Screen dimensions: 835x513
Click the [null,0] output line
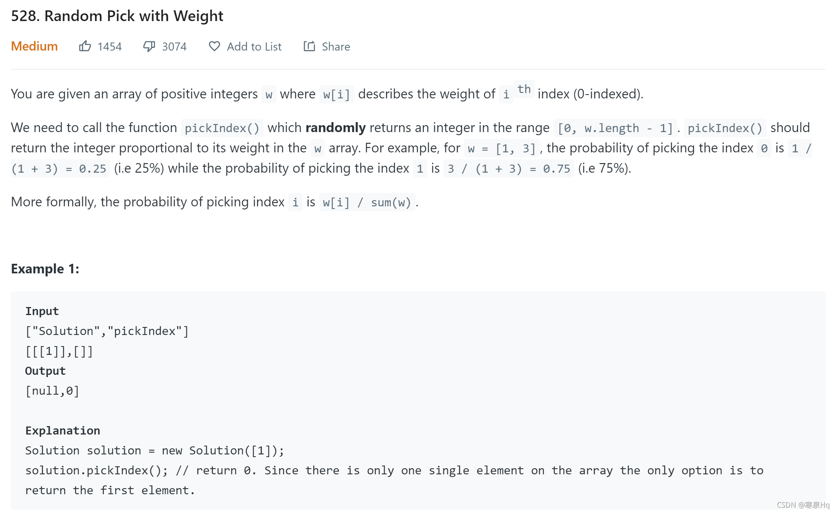[52, 390]
